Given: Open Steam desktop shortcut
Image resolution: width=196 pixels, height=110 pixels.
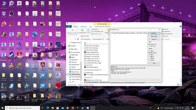Looking at the screenshot, I should tap(12, 55).
